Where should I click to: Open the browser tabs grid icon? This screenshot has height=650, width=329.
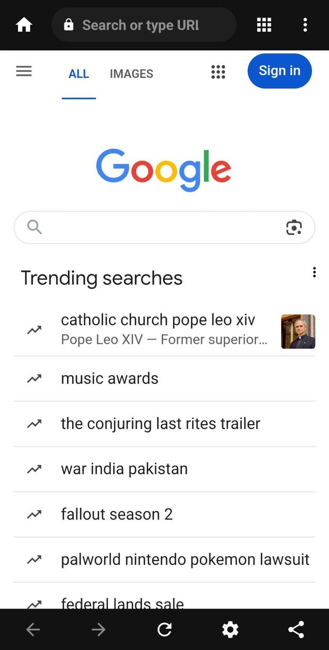coord(264,25)
